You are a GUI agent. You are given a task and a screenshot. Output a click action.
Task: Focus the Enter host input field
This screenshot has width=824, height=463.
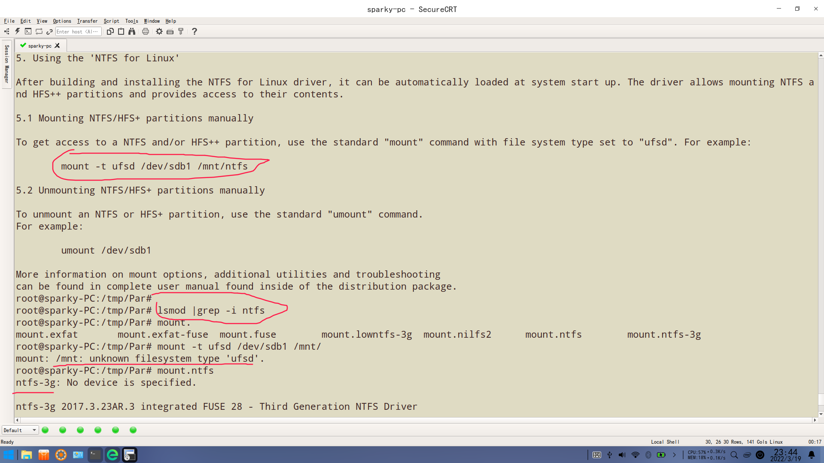(x=78, y=31)
